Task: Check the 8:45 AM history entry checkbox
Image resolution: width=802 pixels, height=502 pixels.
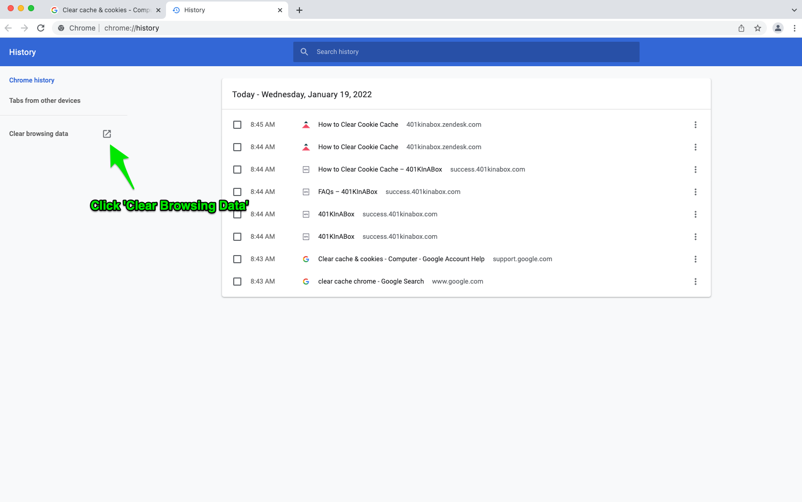Action: click(237, 125)
